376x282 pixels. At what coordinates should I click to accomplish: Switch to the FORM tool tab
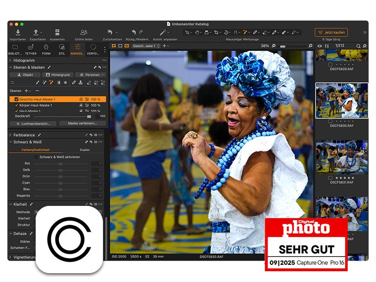point(46,50)
